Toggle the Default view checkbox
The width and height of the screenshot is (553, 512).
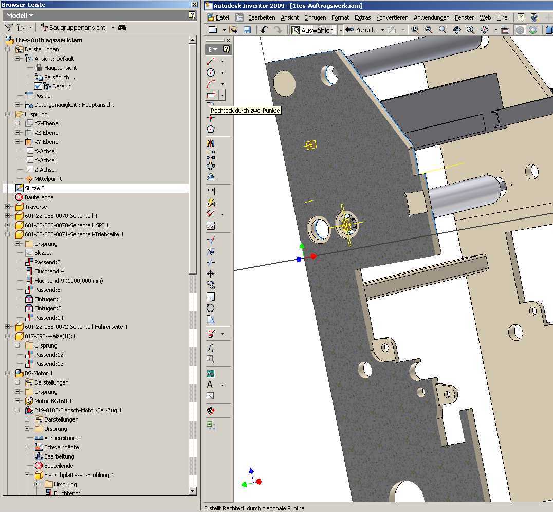[x=38, y=86]
